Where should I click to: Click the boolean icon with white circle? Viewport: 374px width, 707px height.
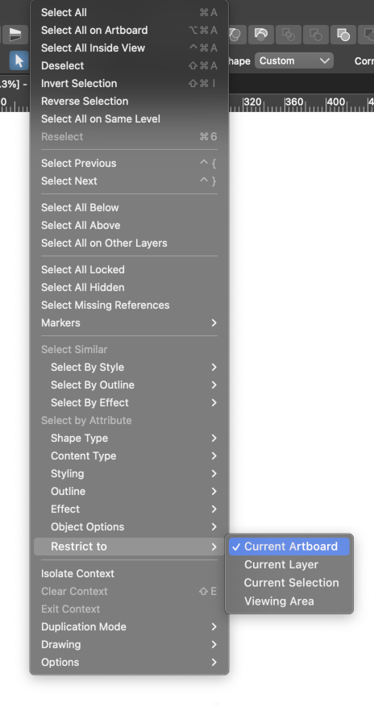(x=343, y=35)
